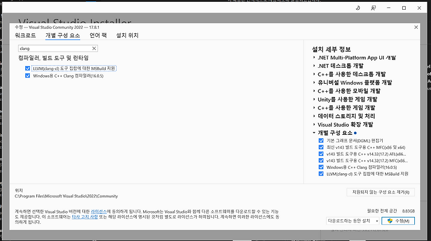Toggle 기본 그래프 문서(DGML) 편집기 checkbox
This screenshot has height=241, width=431.
pyautogui.click(x=321, y=141)
